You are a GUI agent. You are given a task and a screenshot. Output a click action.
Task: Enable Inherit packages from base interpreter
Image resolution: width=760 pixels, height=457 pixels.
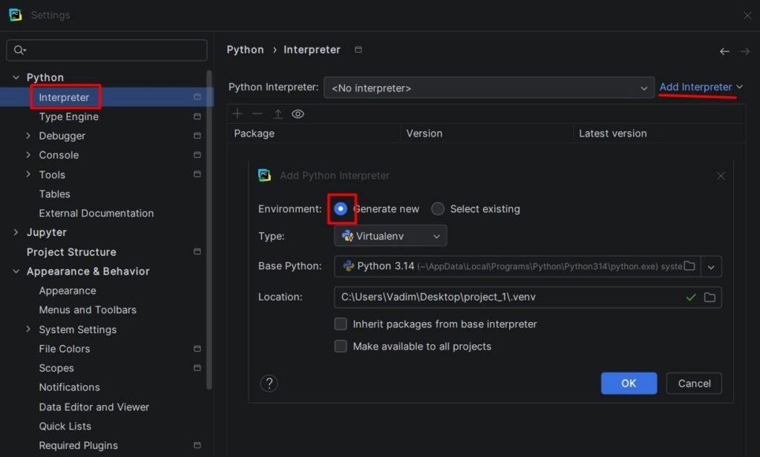tap(341, 323)
